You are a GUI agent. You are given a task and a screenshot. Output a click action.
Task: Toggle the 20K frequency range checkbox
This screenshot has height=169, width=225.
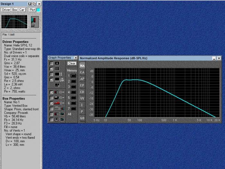coord(51,80)
